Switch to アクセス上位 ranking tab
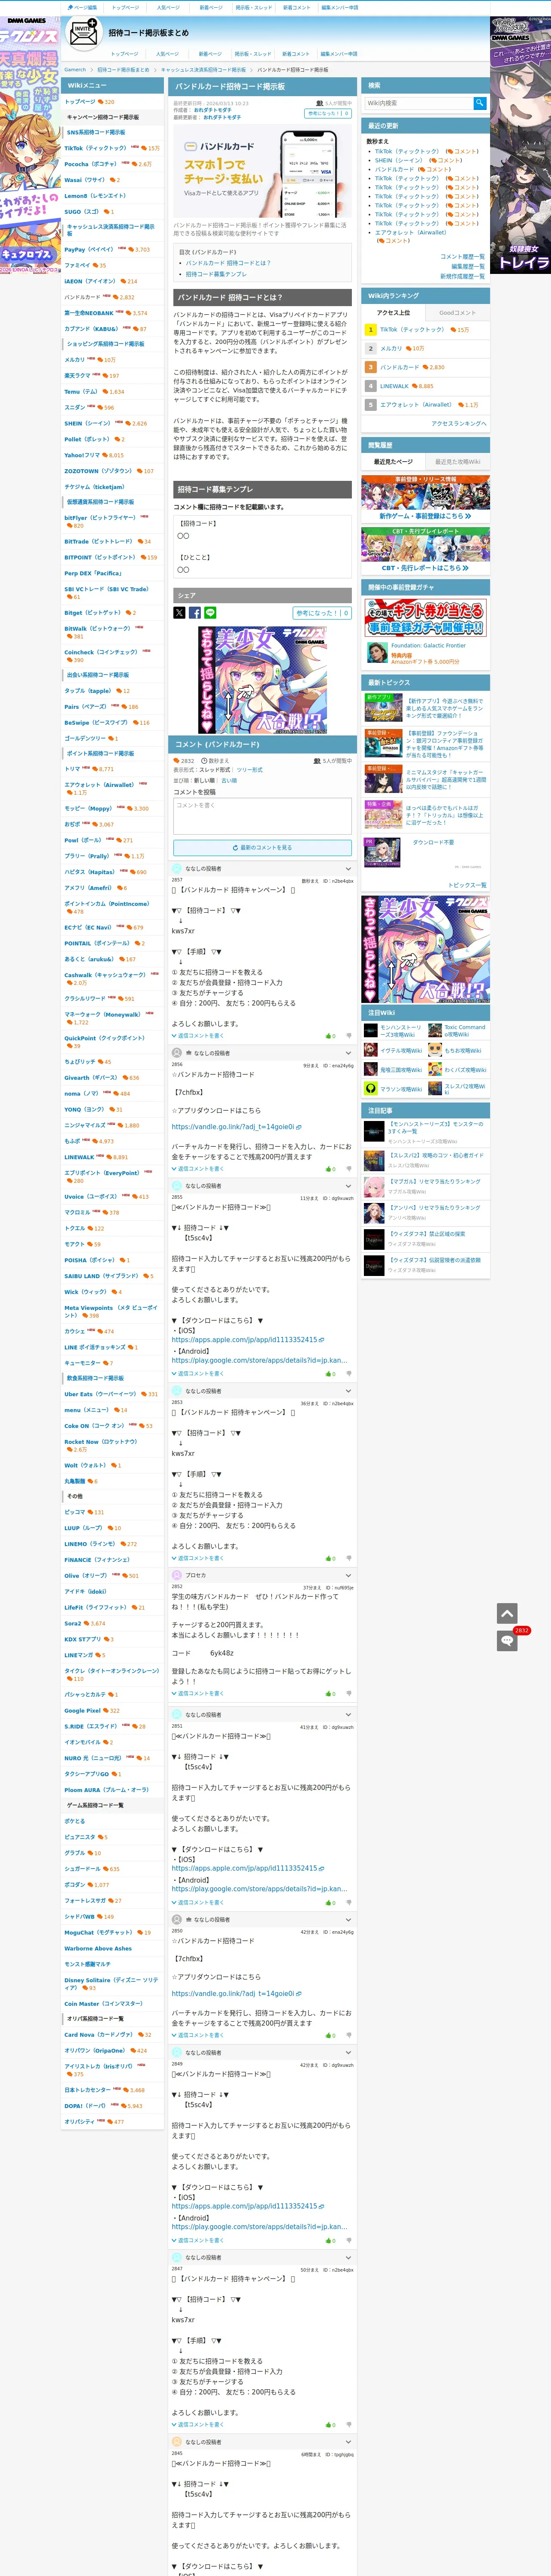551x2576 pixels. click(393, 313)
